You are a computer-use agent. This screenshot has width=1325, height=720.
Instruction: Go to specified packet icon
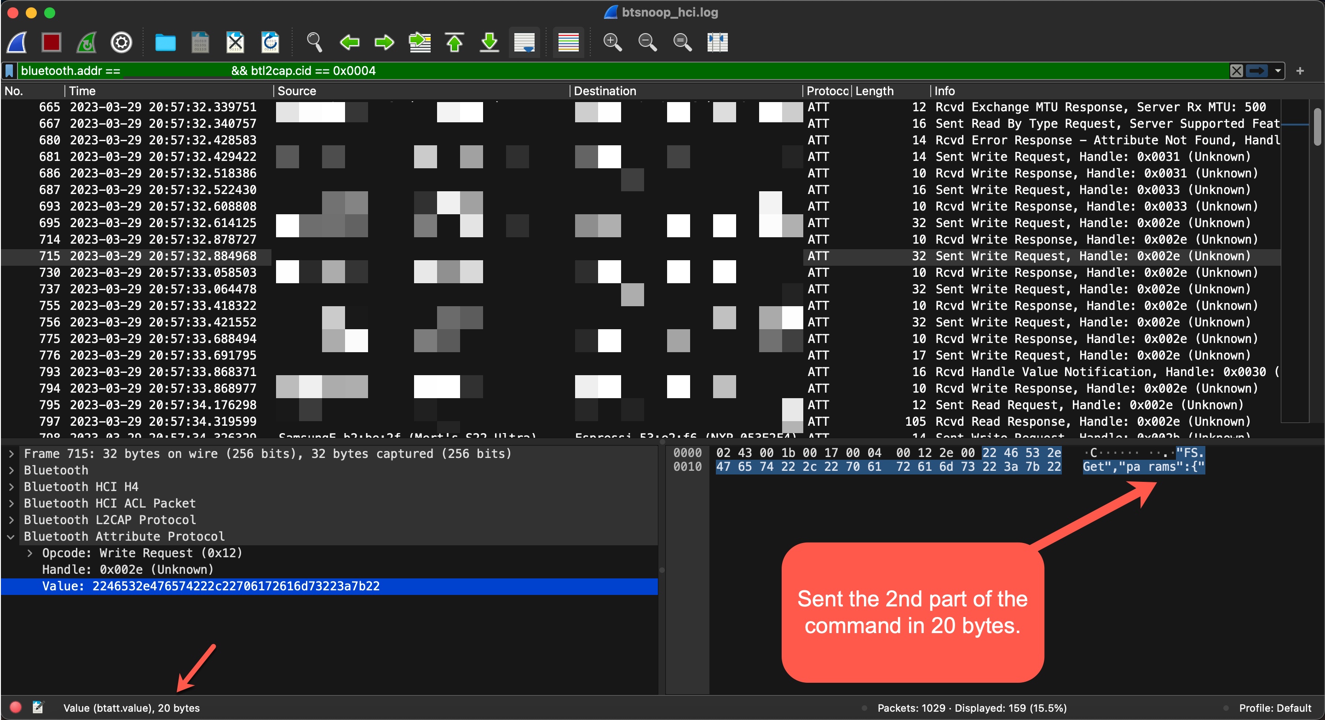pos(420,42)
